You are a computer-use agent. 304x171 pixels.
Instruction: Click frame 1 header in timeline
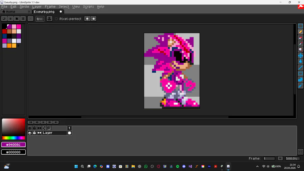point(69,128)
